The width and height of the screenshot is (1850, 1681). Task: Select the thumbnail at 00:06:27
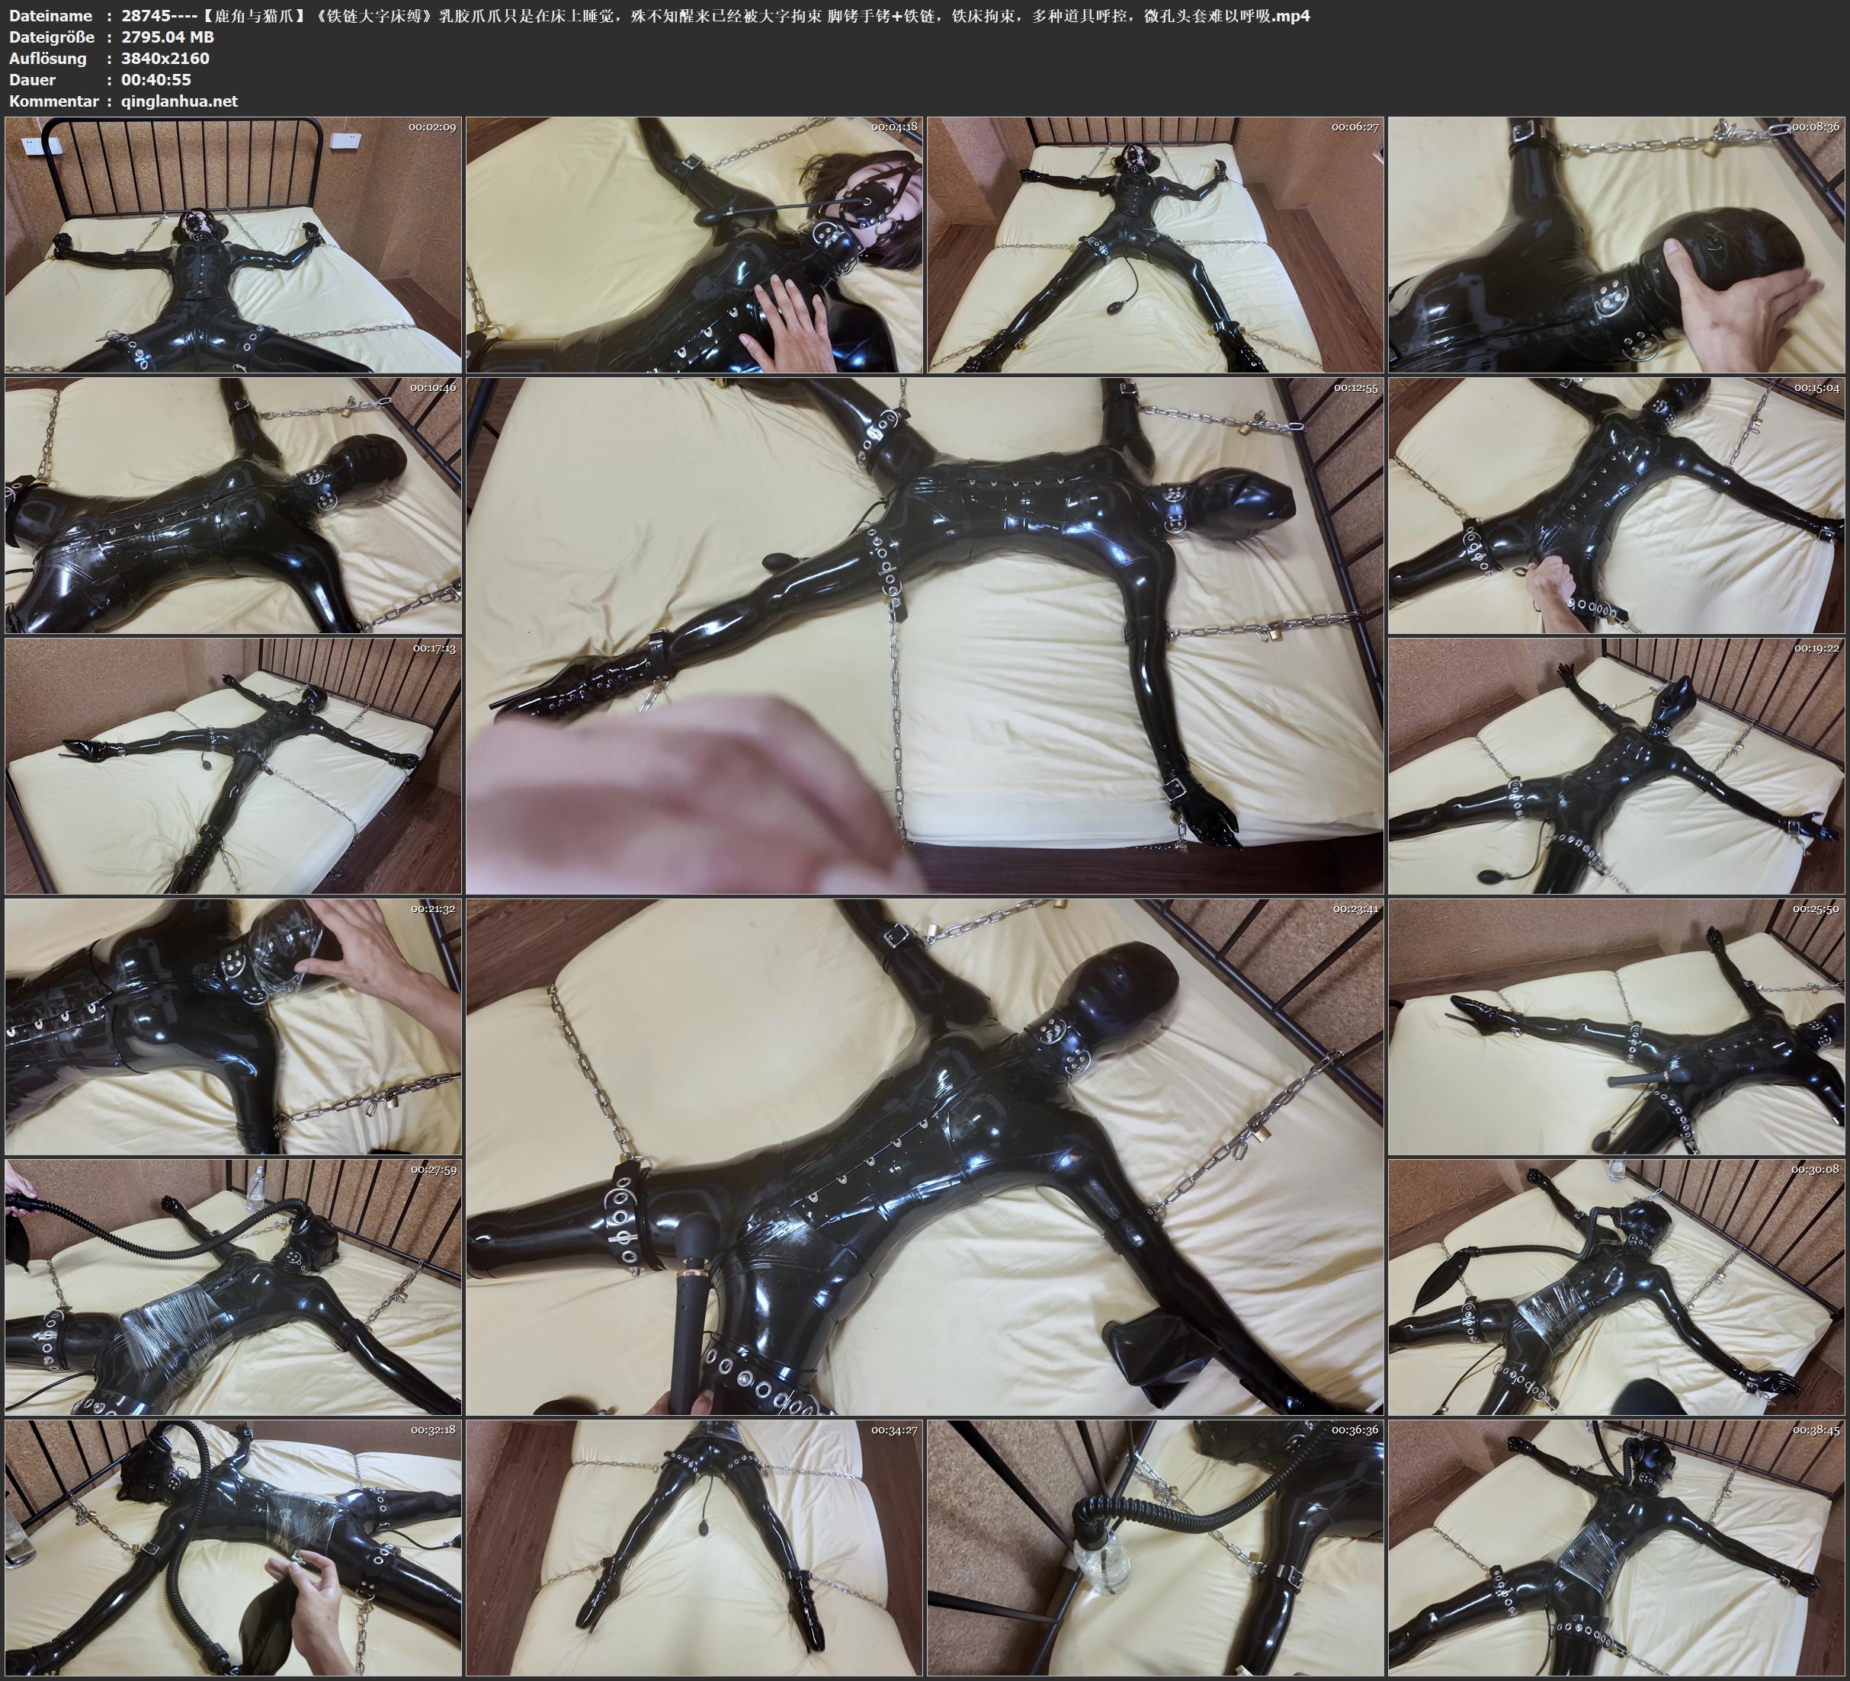1154,244
